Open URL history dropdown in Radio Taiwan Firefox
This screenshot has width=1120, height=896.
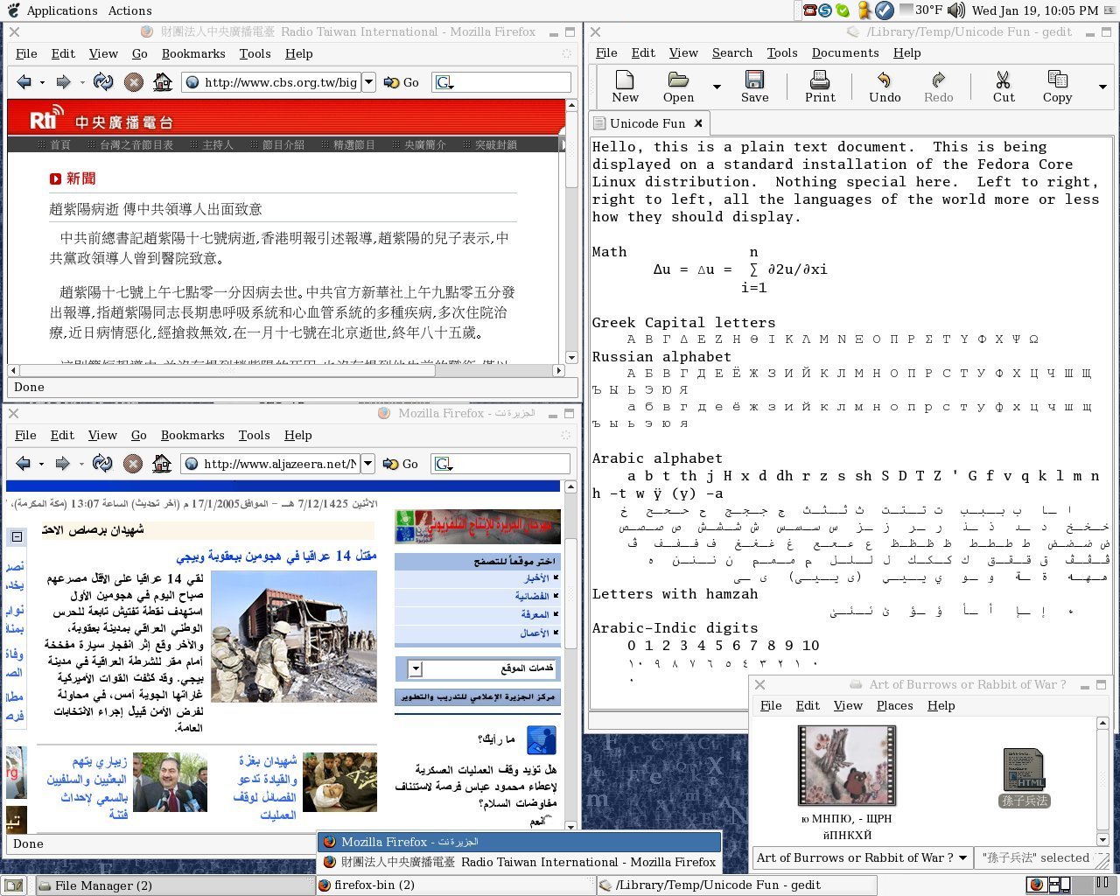point(368,82)
